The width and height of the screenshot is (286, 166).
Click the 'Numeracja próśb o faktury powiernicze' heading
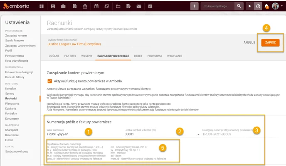[x=79, y=122]
